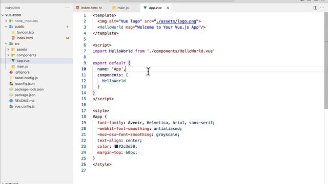The height and width of the screenshot is (184, 328).
Task: Open babel.config.js file
Action: tap(26, 78)
